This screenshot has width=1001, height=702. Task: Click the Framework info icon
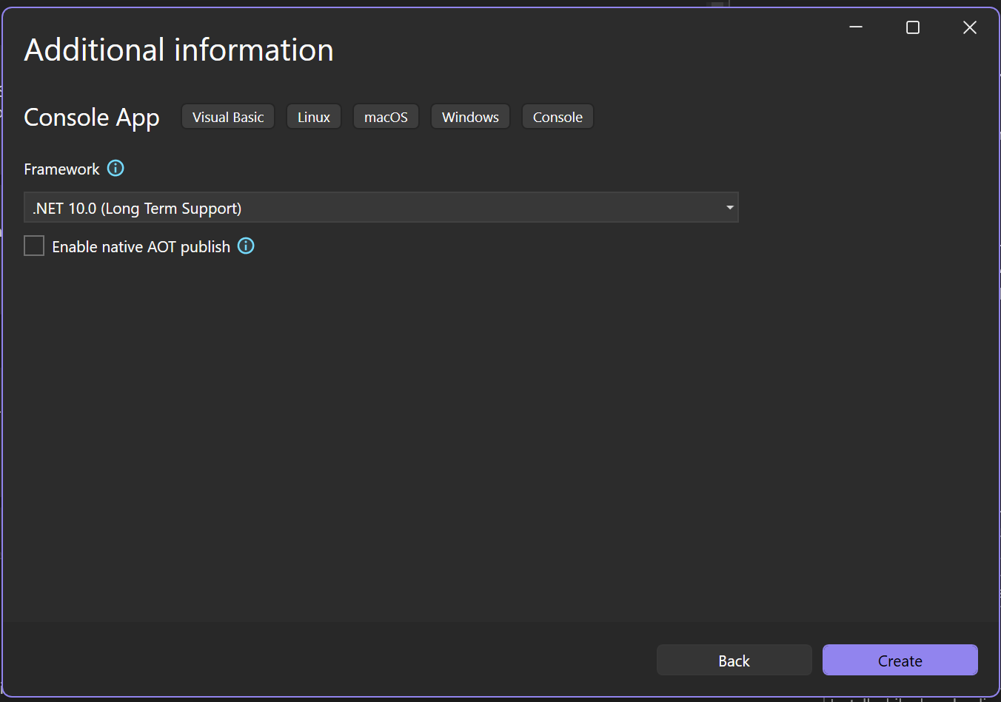(x=115, y=169)
